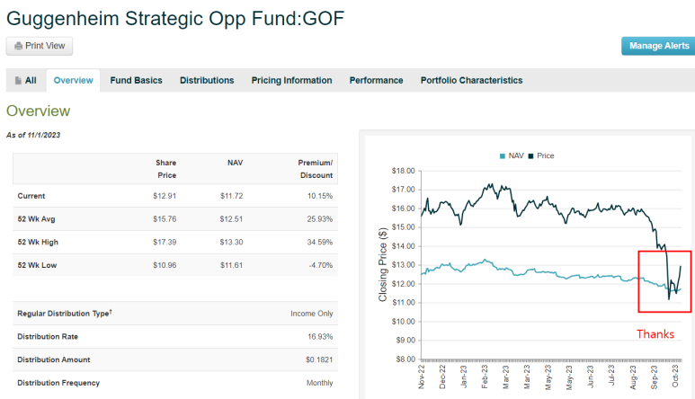Click the NAV column header
The height and width of the screenshot is (399, 695).
(x=236, y=163)
